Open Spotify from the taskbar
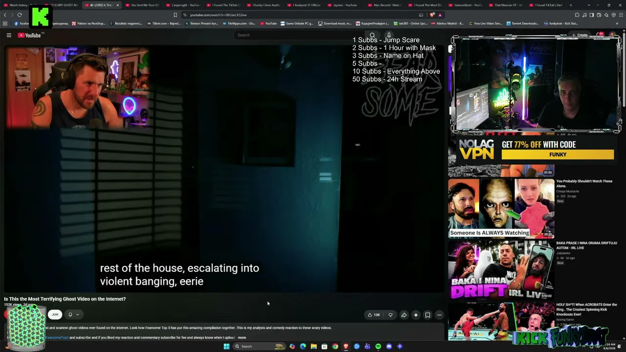The height and width of the screenshot is (352, 626). pyautogui.click(x=378, y=347)
